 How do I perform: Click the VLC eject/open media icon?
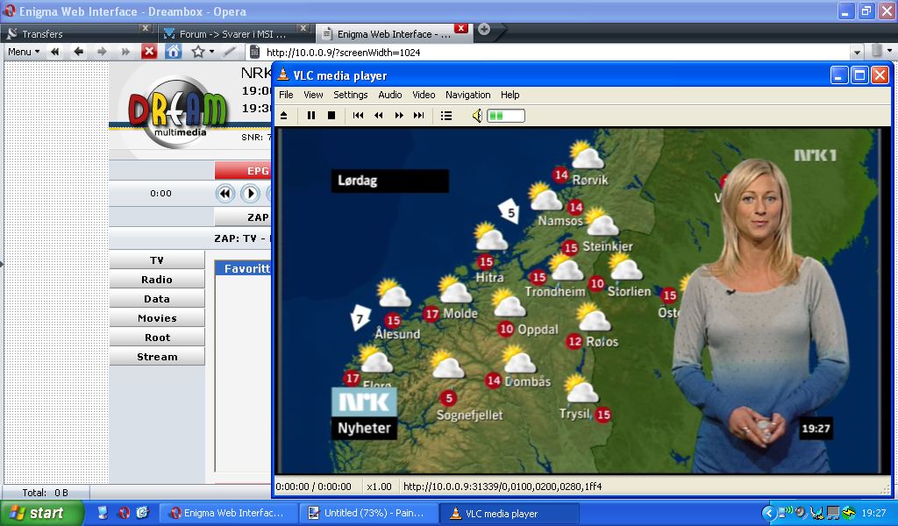coord(284,116)
